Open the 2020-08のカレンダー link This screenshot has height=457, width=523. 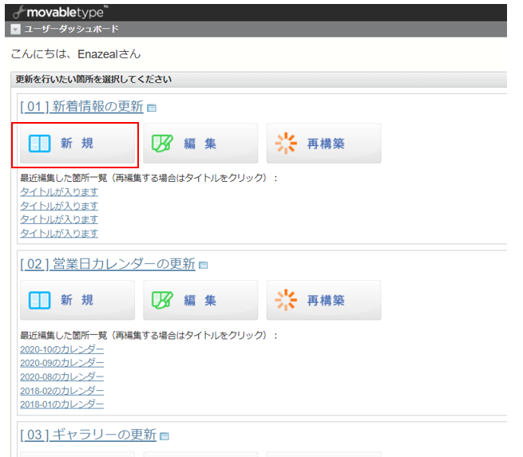tap(62, 376)
